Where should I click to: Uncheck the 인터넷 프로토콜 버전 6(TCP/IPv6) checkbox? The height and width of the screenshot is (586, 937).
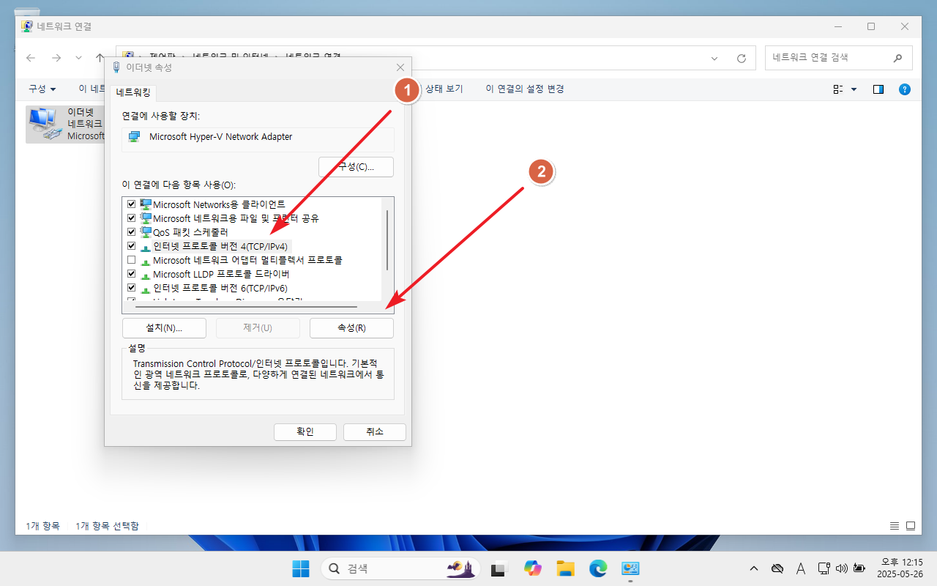[132, 288]
